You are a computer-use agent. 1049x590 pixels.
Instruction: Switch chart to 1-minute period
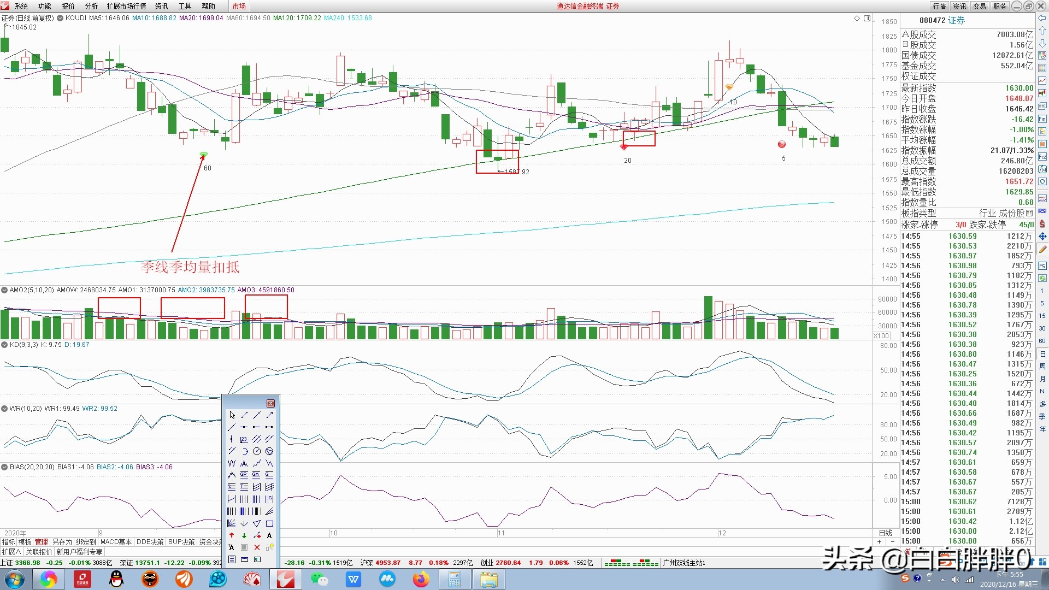click(1042, 291)
